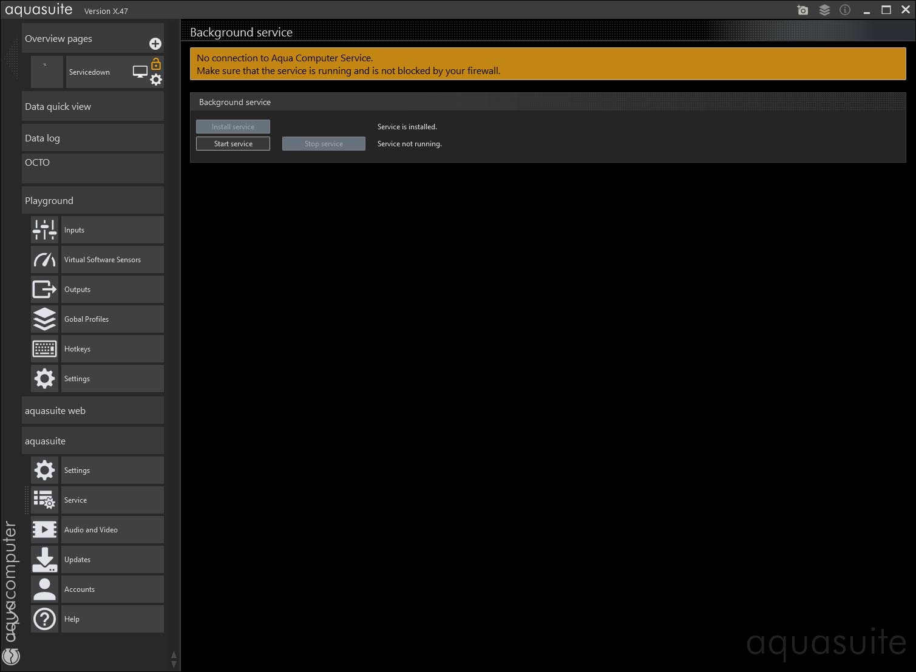Open the Servicedown overview page thumbnail

click(x=47, y=72)
